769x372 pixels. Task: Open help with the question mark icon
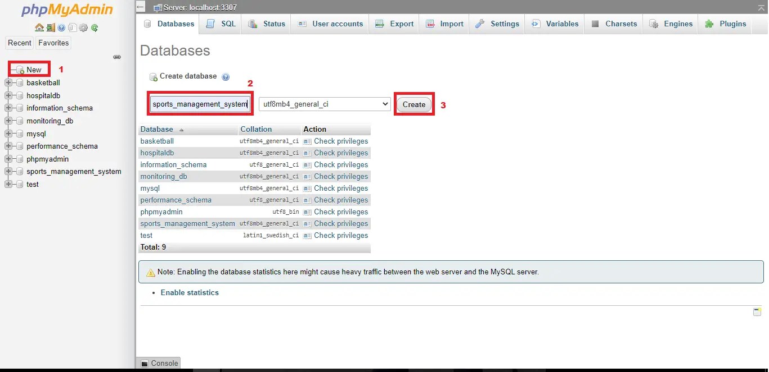click(x=61, y=28)
